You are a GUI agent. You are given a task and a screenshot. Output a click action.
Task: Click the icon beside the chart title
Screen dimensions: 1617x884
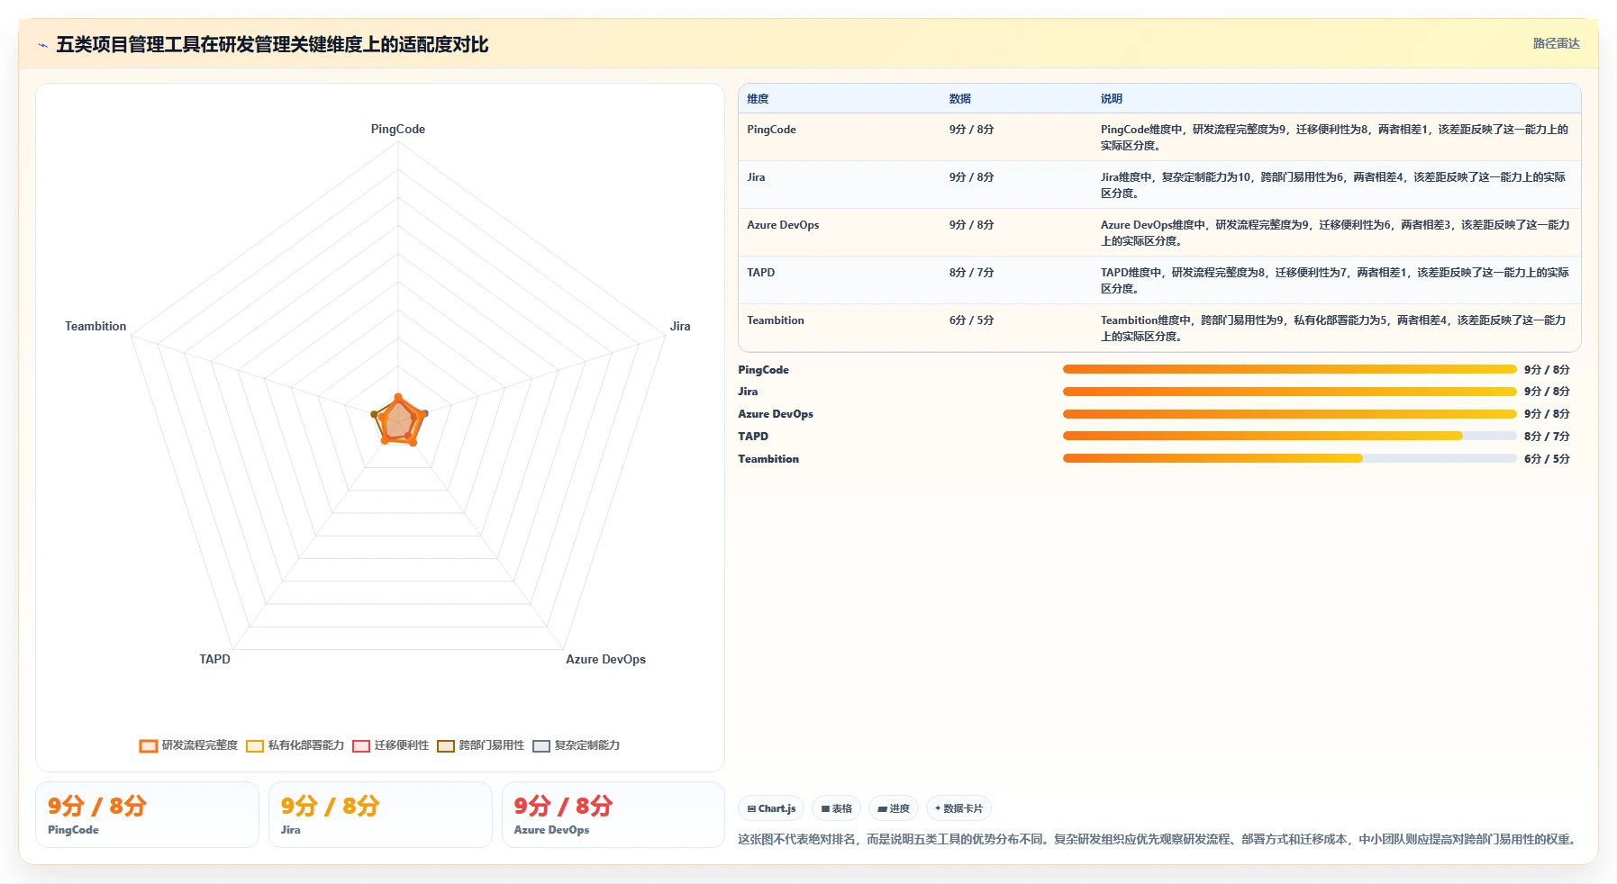[42, 45]
